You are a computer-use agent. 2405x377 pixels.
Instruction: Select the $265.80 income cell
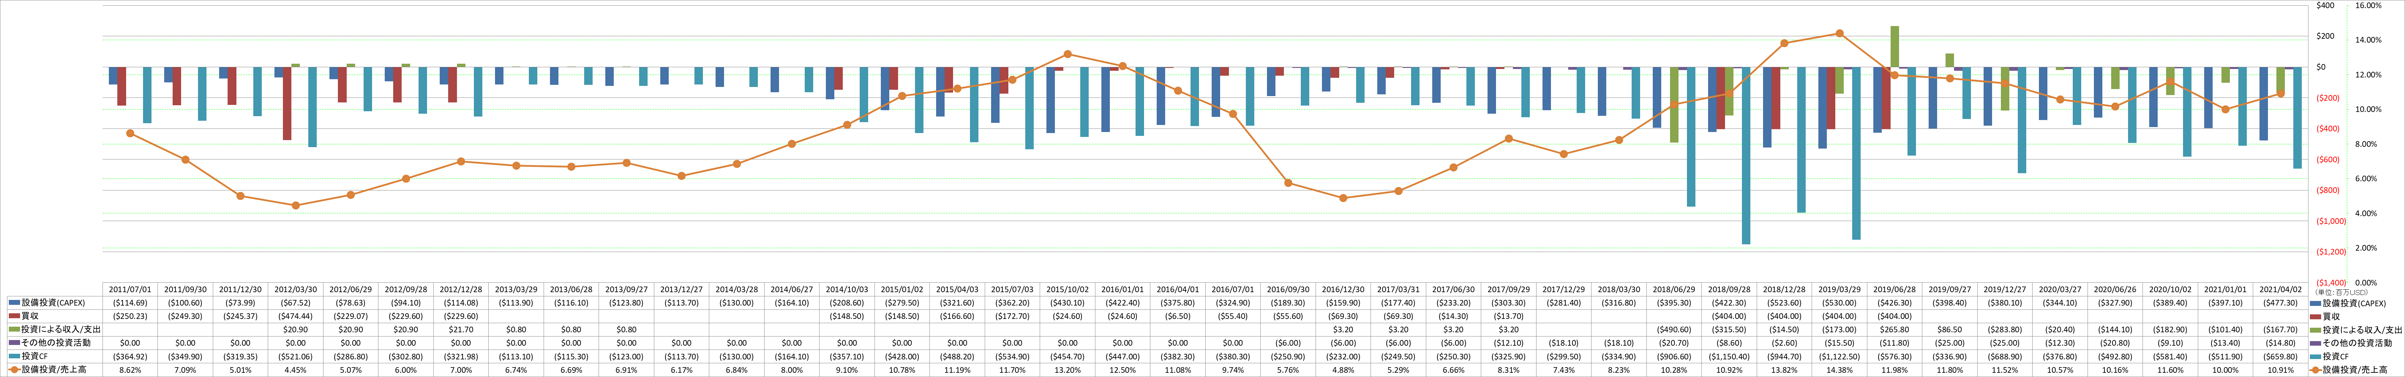(x=1895, y=329)
